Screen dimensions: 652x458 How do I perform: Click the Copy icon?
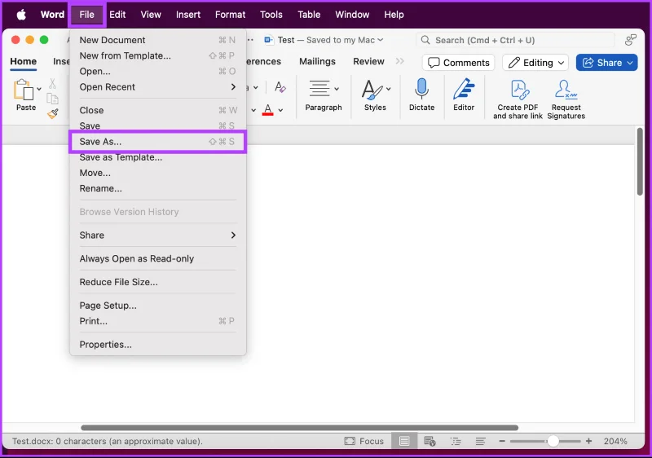[52, 99]
